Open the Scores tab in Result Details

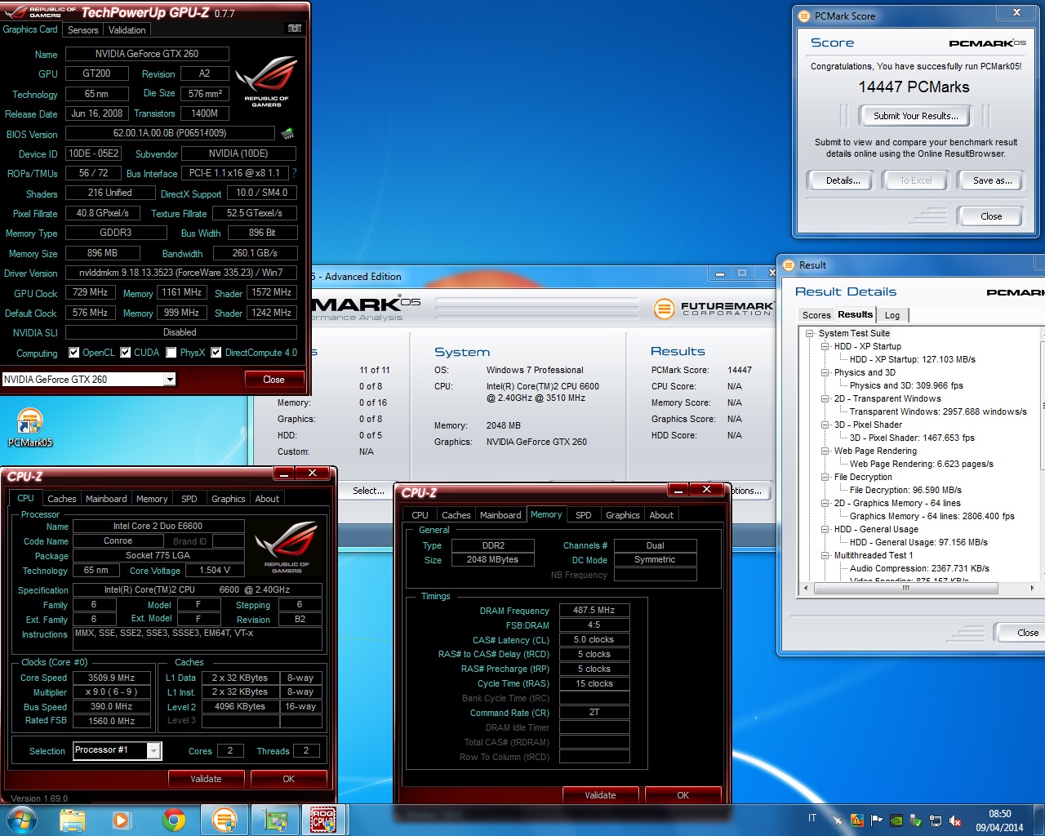[x=816, y=315]
